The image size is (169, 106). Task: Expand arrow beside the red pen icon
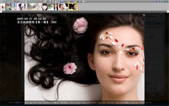[x=66, y=2]
